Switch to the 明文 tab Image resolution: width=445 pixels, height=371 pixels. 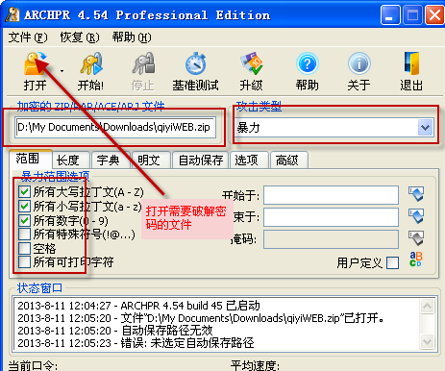tap(151, 160)
